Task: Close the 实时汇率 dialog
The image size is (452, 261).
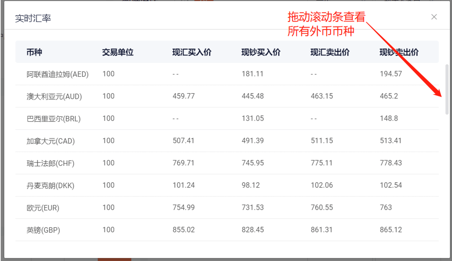Action: click(x=434, y=17)
